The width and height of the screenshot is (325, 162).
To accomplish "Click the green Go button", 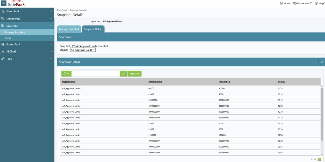I will click(123, 74).
